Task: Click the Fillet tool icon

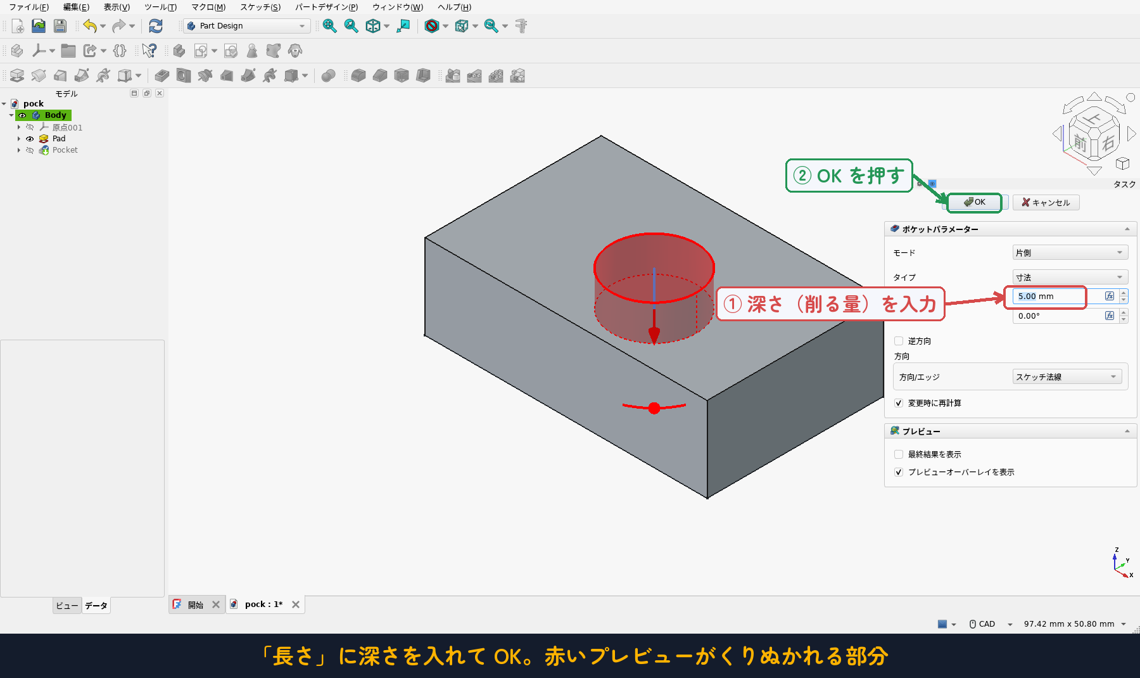Action: pos(358,76)
